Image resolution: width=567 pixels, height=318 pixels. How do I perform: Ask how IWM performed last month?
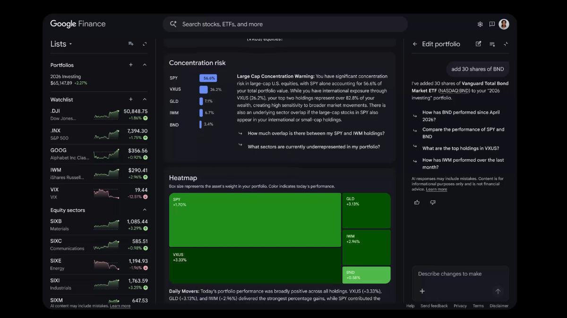point(463,163)
